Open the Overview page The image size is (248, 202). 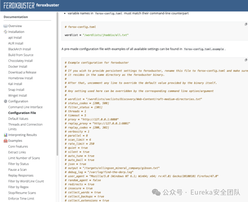tap(15, 26)
